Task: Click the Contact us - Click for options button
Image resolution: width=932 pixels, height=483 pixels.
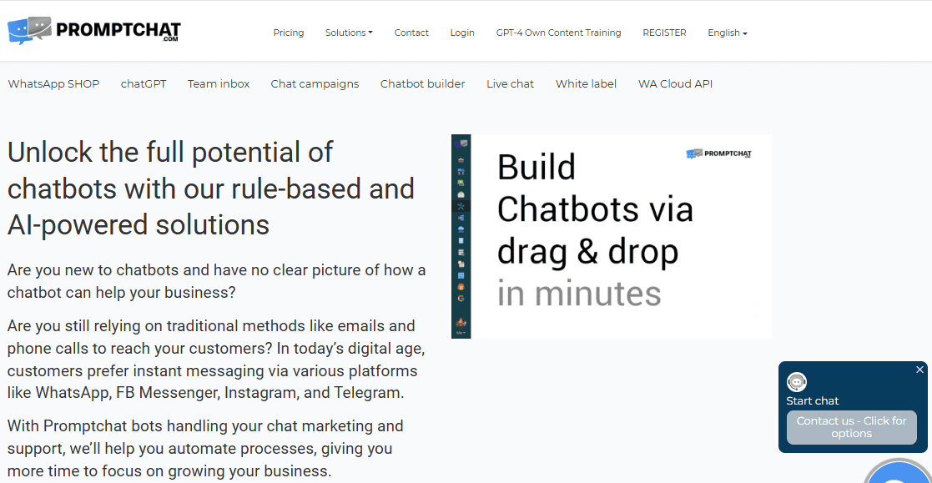Action: [851, 427]
